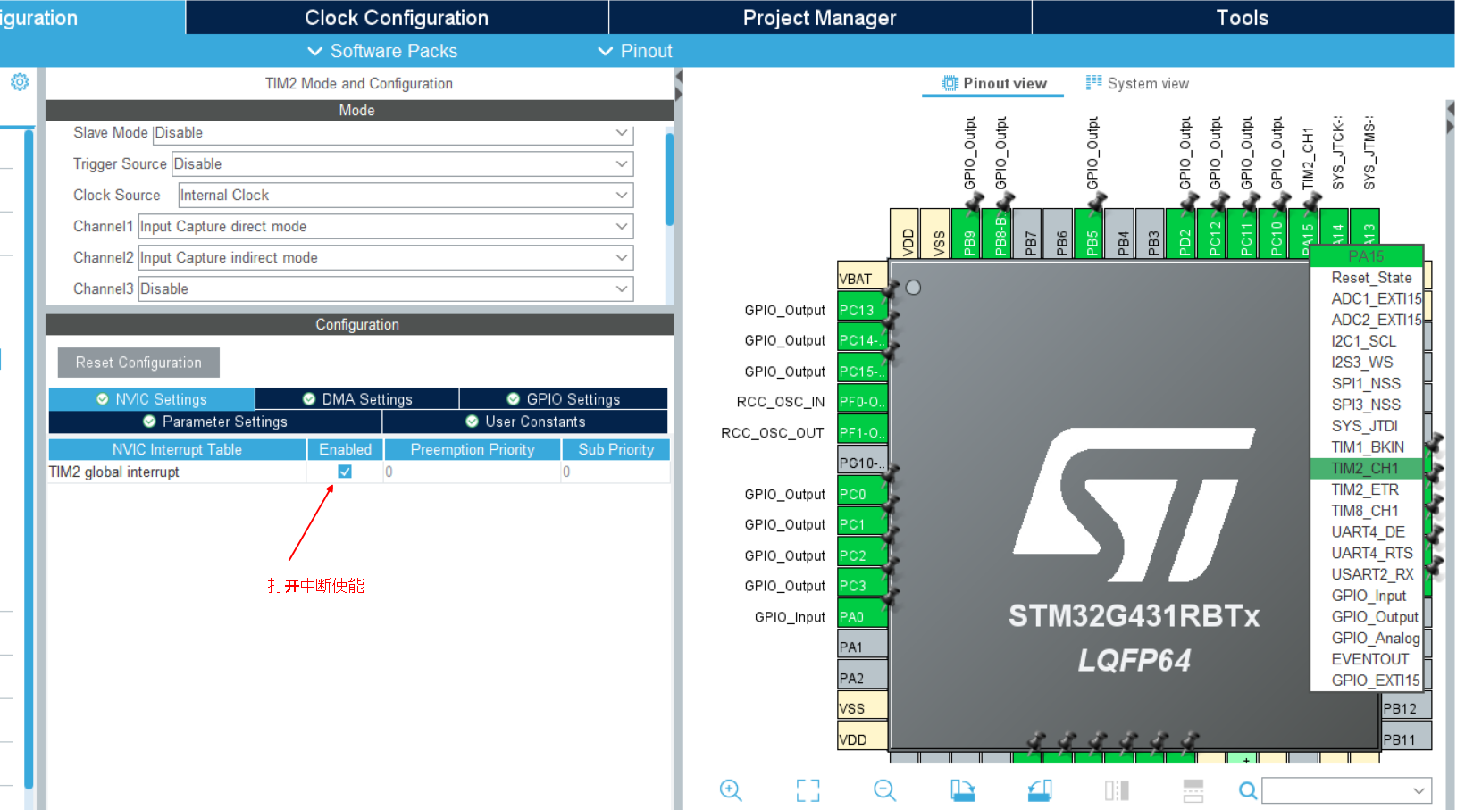Click the Pinout view chip icon

point(950,83)
